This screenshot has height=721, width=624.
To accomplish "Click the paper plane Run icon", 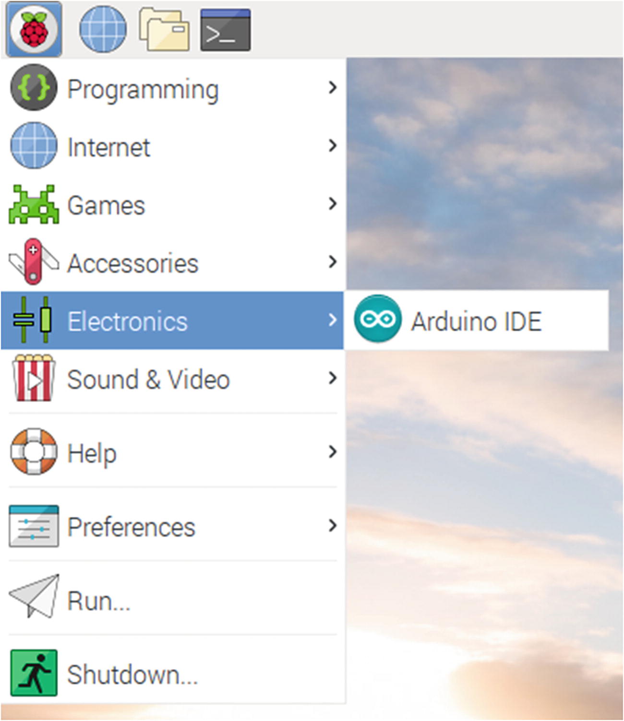I will [34, 596].
